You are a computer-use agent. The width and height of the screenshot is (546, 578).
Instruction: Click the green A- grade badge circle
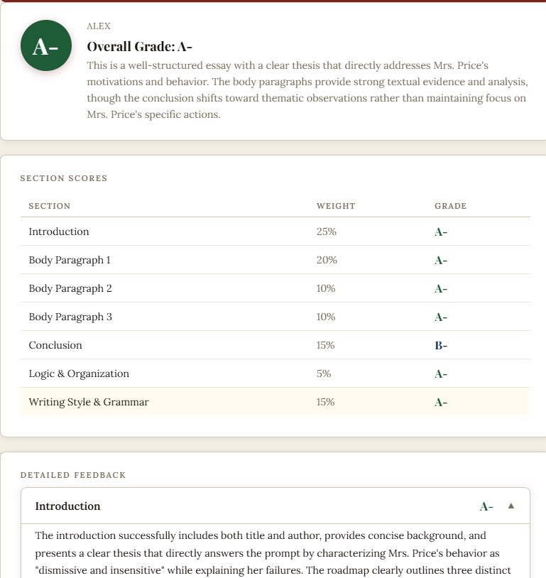point(46,45)
